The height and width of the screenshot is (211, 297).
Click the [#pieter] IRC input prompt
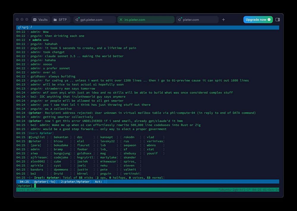25,186
